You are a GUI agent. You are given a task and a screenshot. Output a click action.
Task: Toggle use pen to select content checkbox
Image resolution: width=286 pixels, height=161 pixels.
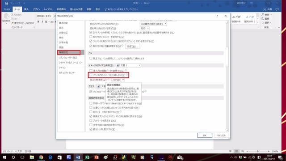pyautogui.click(x=91, y=59)
